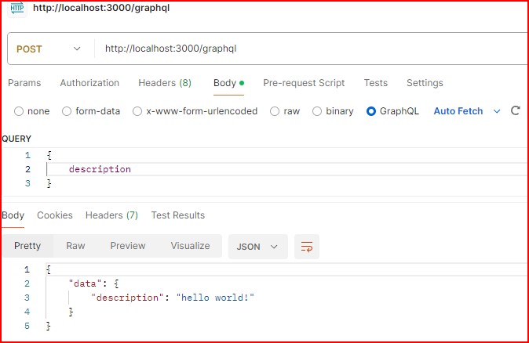The height and width of the screenshot is (343, 529).
Task: Select the GraphQL body type
Action: [371, 111]
